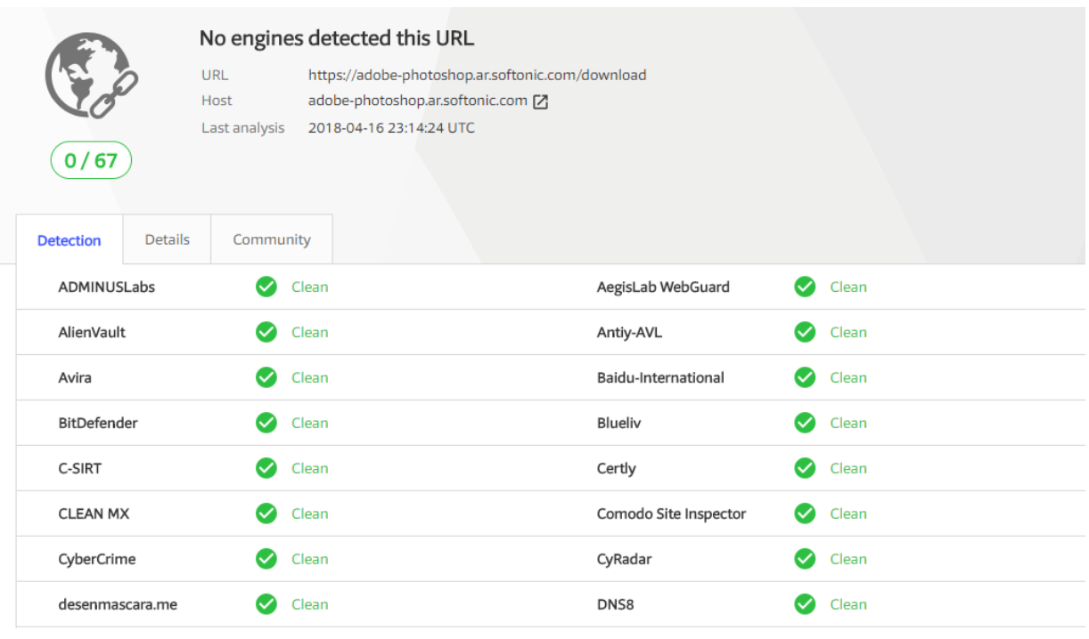Select the desenmascara.me engine name

pyautogui.click(x=118, y=604)
